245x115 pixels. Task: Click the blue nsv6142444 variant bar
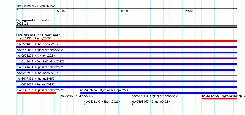pyautogui.click(x=127, y=64)
